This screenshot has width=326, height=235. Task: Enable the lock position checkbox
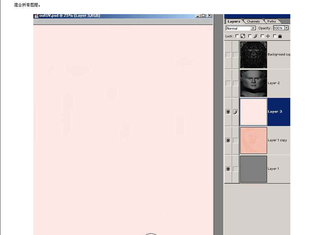262,36
